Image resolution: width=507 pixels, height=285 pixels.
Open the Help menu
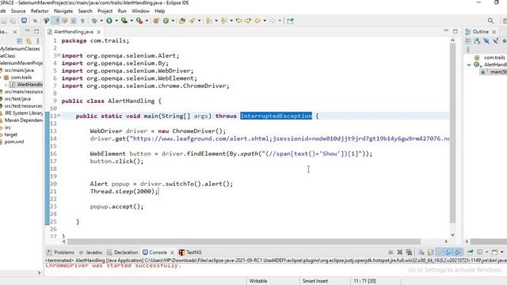160,11
